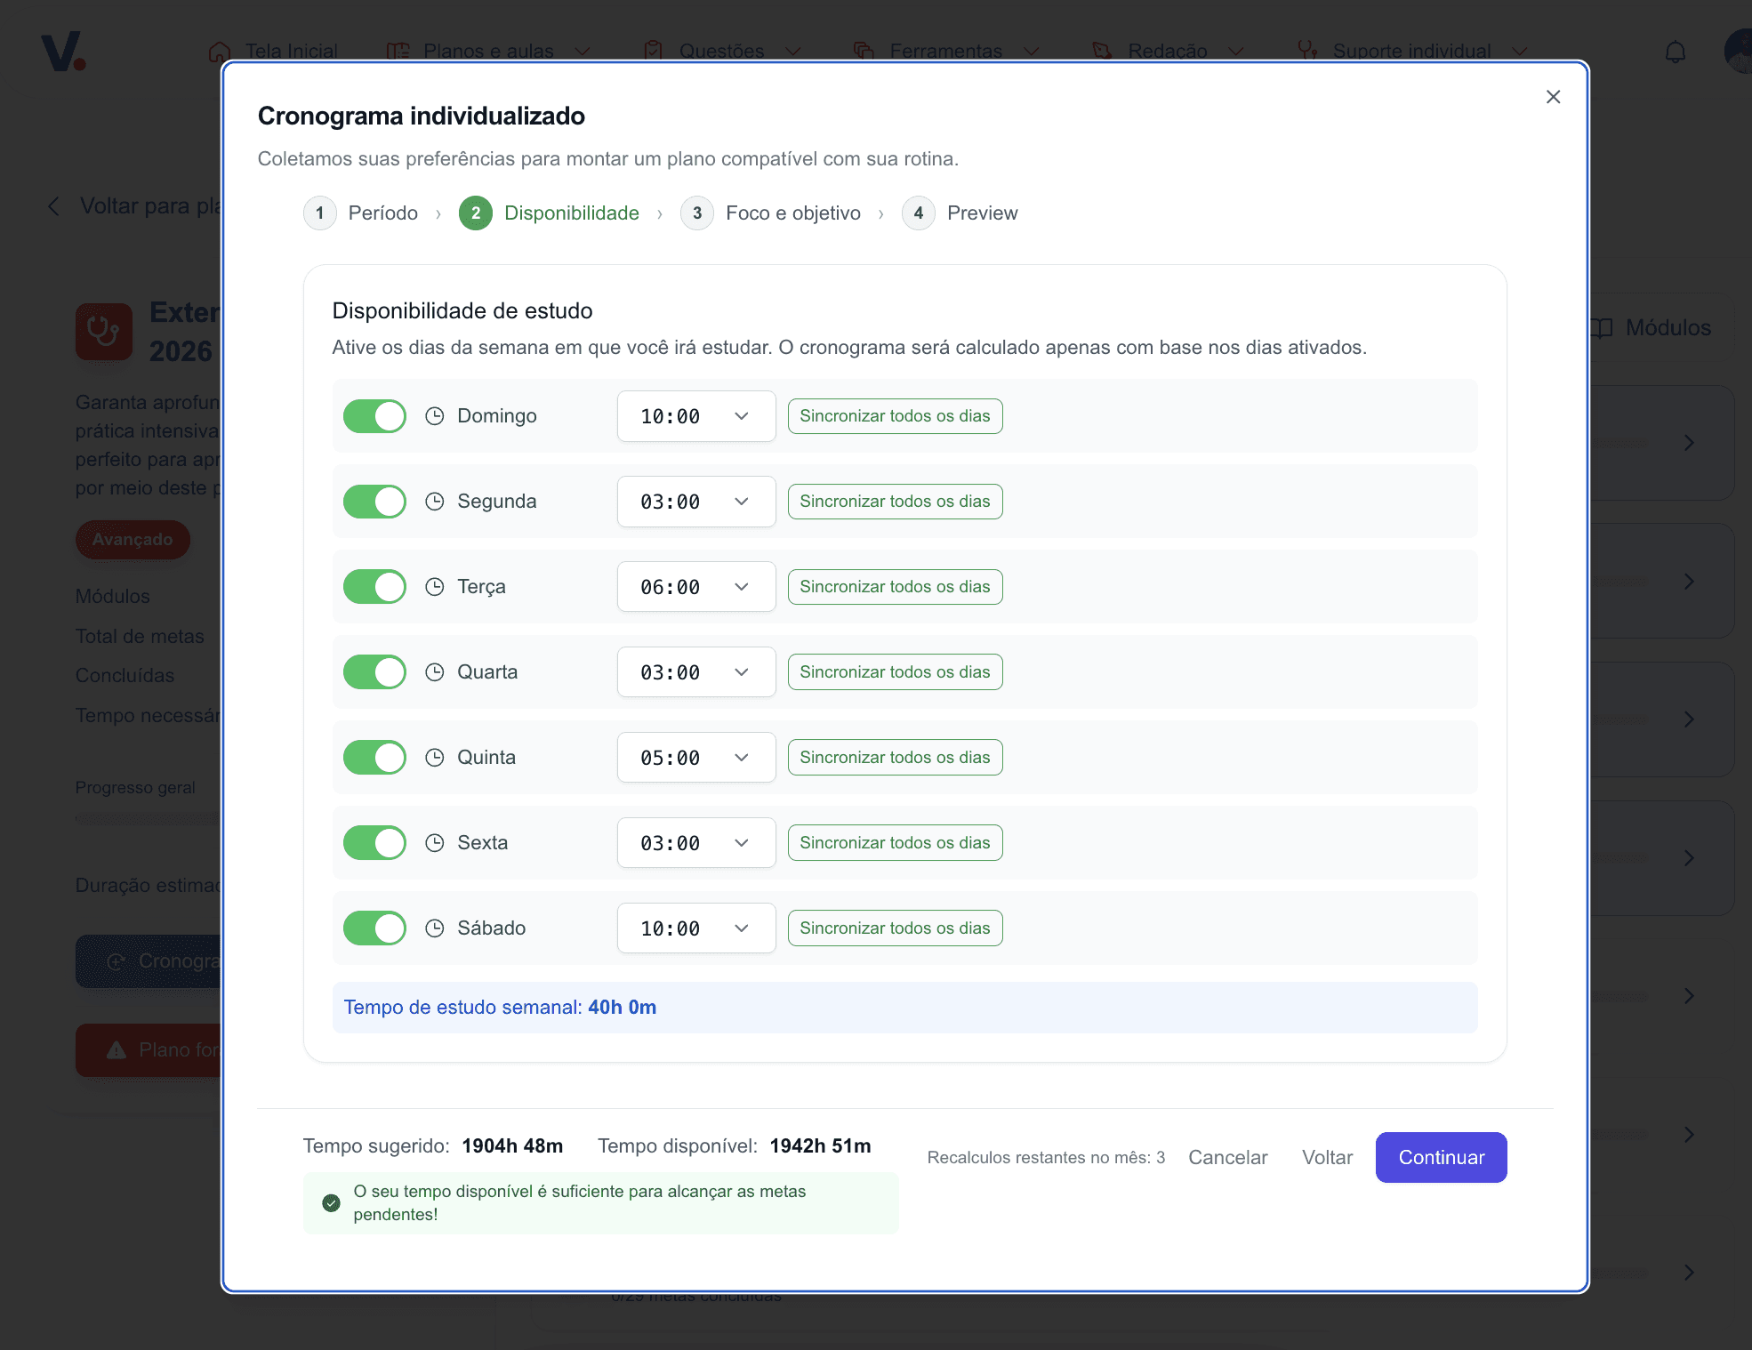
Task: Turn off the Quarta toggle
Action: pos(374,672)
